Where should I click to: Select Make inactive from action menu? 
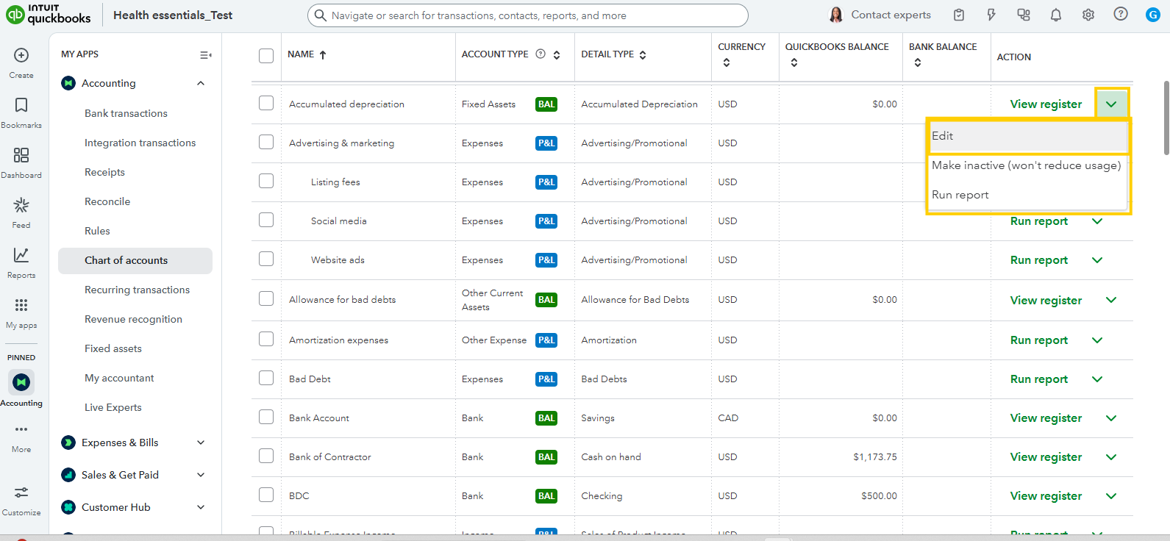1027,165
